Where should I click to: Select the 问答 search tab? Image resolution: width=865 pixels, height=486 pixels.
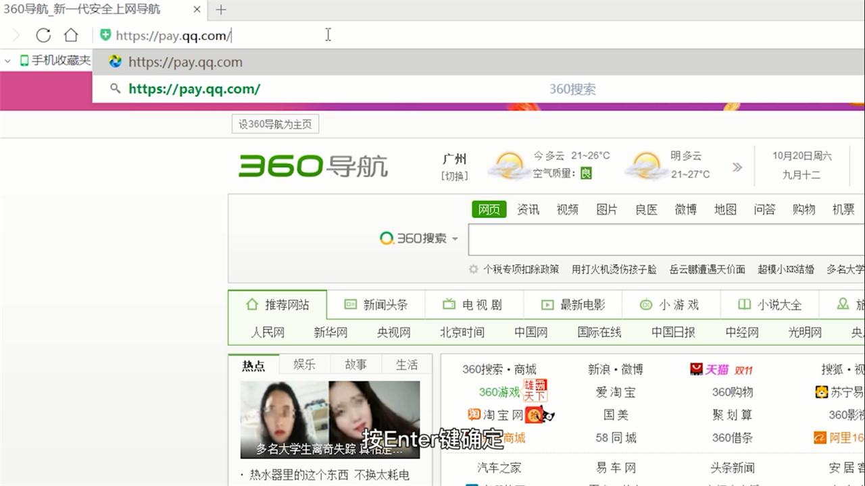765,210
